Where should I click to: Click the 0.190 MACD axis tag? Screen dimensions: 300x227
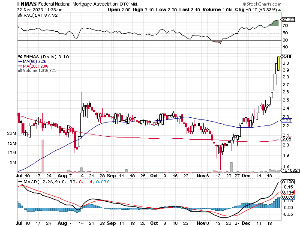[x=288, y=182]
